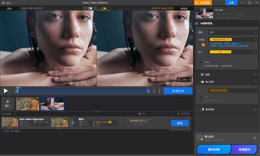Click the orange question mark help icon
The height and width of the screenshot is (156, 260).
(203, 45)
